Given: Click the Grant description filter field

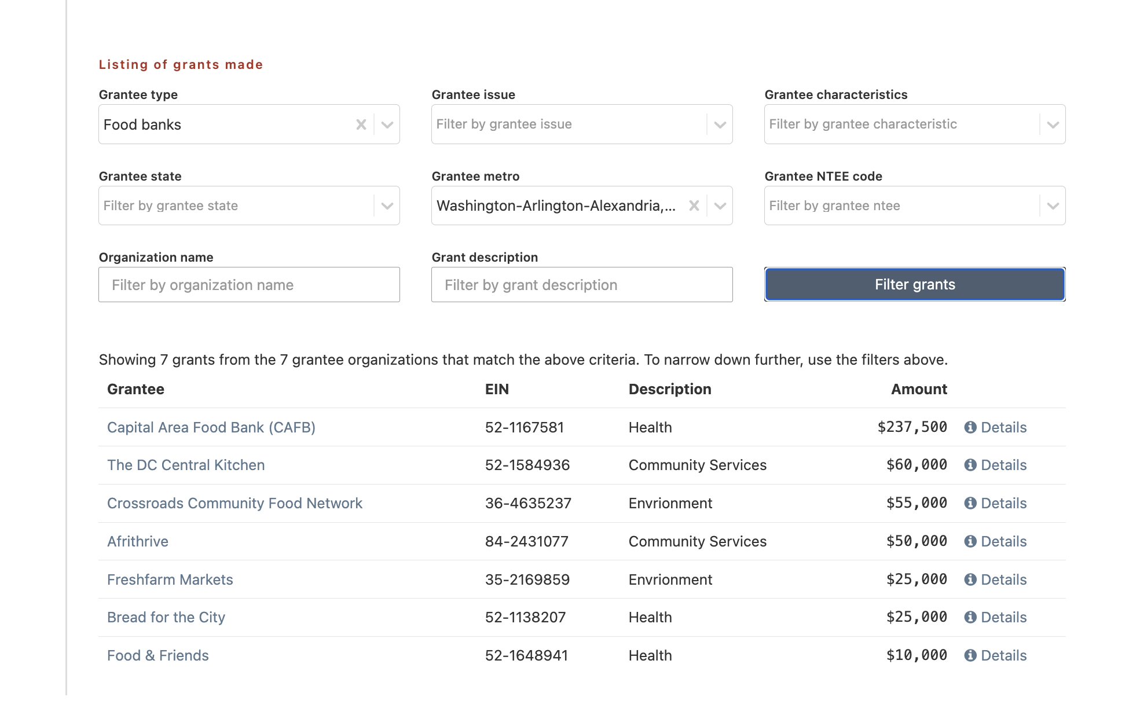Looking at the screenshot, I should pyautogui.click(x=582, y=285).
